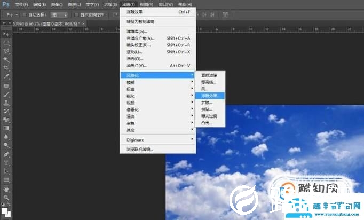Select the Pen tool
The width and height of the screenshot is (364, 220).
[6, 154]
